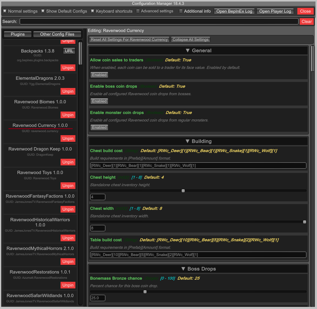
Task: Click 'Editing: Ravenwood Currency' heading text
Action: 116,31
